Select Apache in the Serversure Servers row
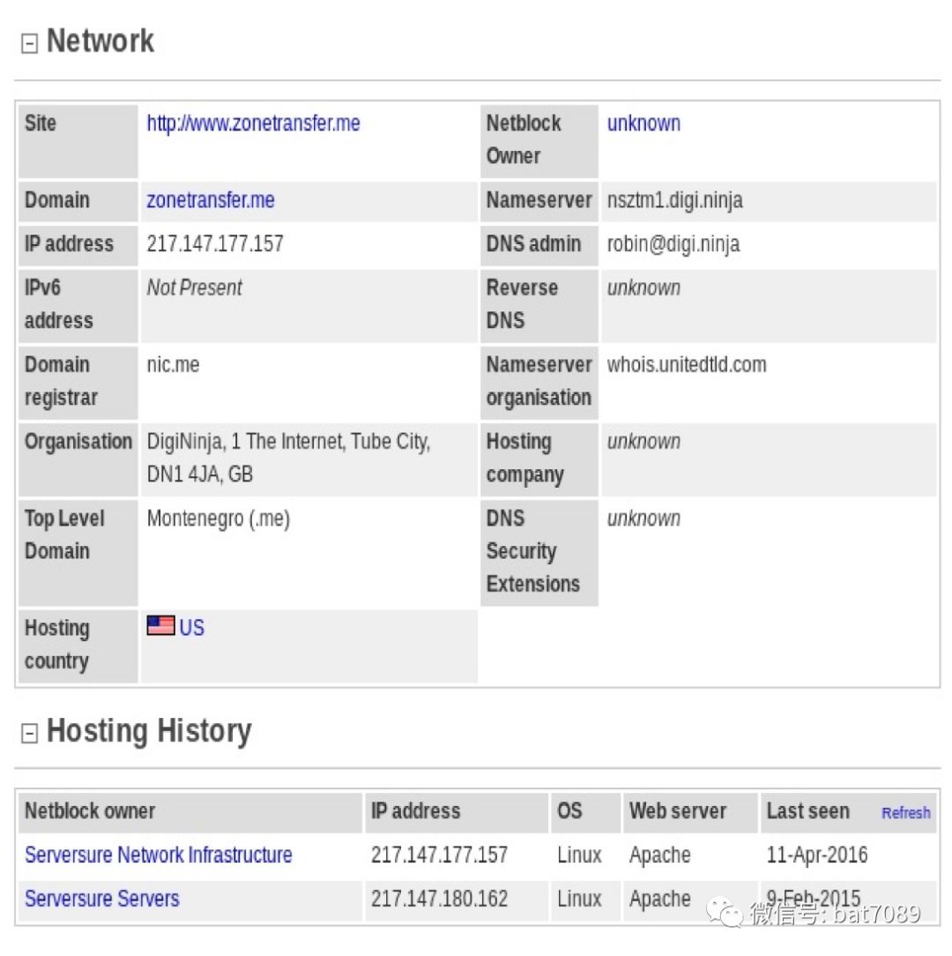 [x=660, y=899]
